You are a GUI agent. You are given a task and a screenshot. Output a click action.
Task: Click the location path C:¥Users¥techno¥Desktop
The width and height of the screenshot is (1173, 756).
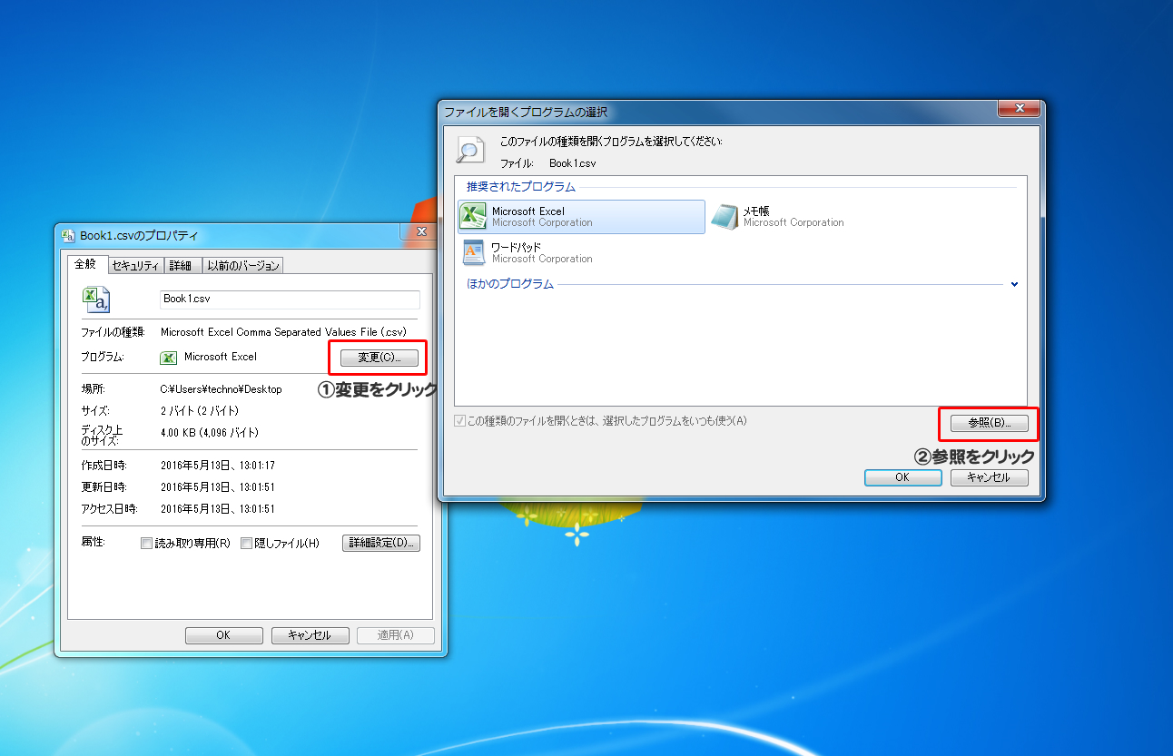click(x=221, y=389)
